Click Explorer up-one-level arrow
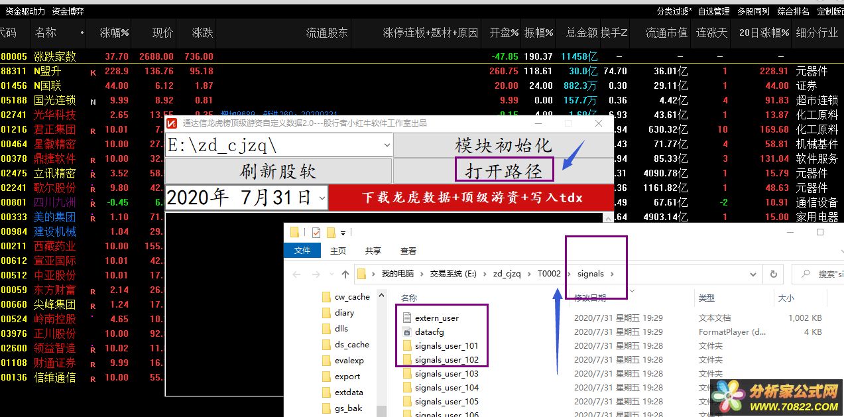The height and width of the screenshot is (417, 844). [x=345, y=274]
